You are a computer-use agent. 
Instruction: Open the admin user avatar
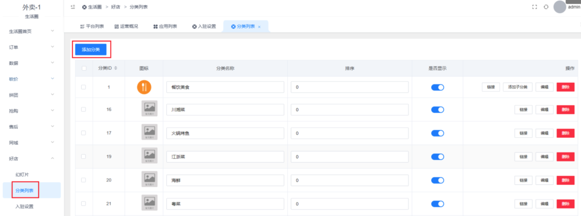pyautogui.click(x=560, y=7)
